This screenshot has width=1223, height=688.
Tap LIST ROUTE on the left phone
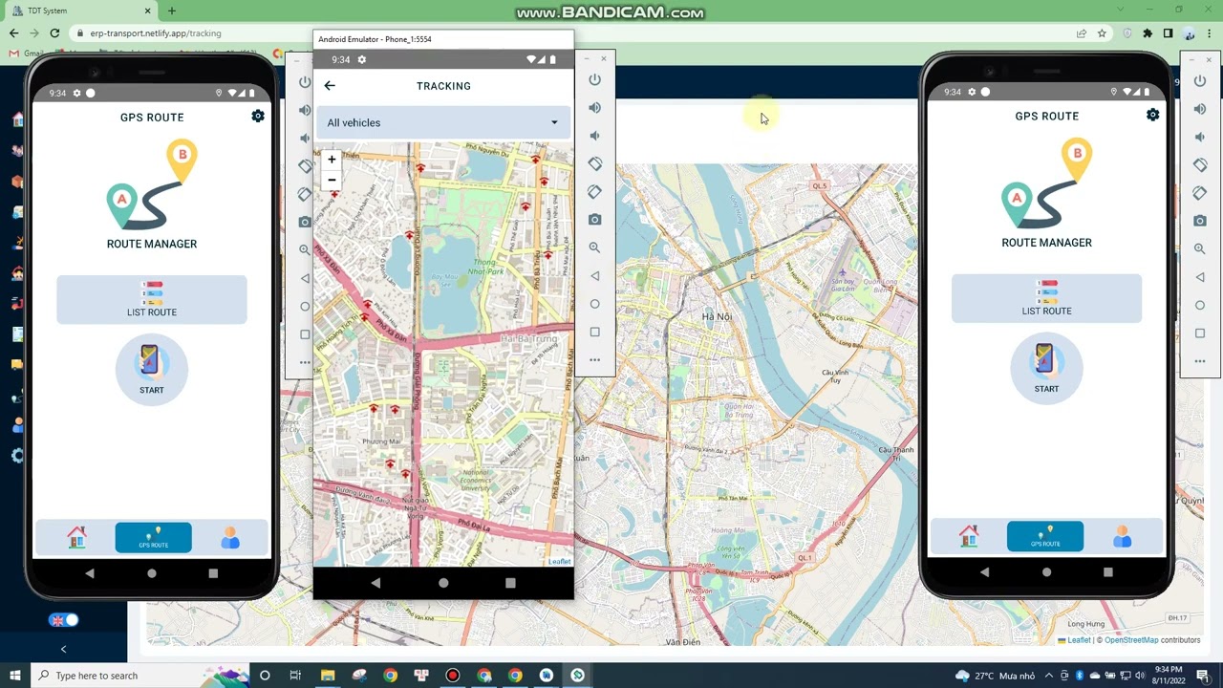(152, 299)
